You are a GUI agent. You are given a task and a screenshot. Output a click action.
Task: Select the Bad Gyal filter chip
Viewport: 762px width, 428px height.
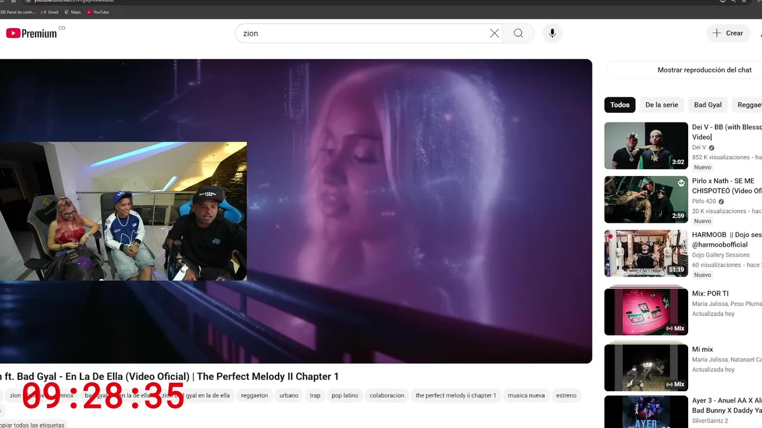708,105
